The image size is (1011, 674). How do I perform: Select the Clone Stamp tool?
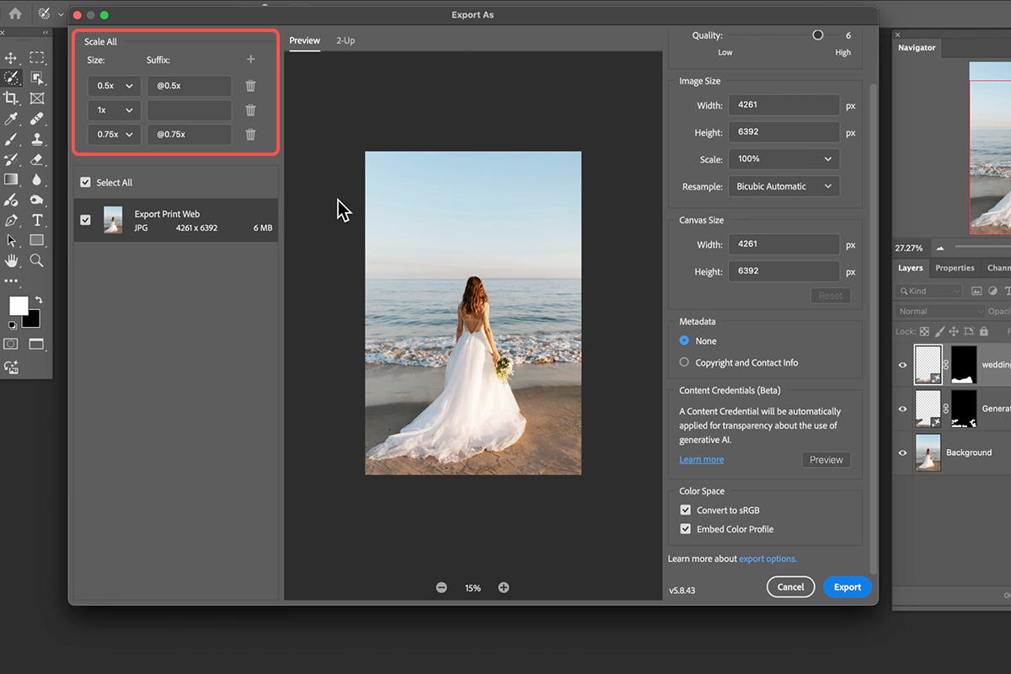(37, 138)
